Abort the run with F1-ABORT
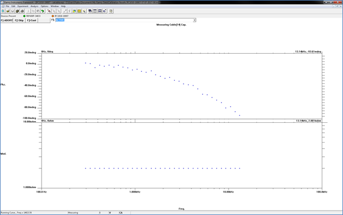 (7, 20)
